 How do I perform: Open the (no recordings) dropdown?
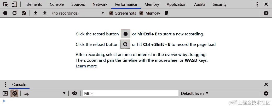point(78,13)
